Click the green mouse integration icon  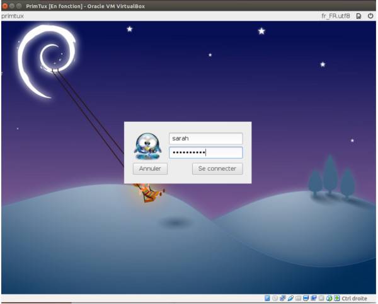[329, 298]
